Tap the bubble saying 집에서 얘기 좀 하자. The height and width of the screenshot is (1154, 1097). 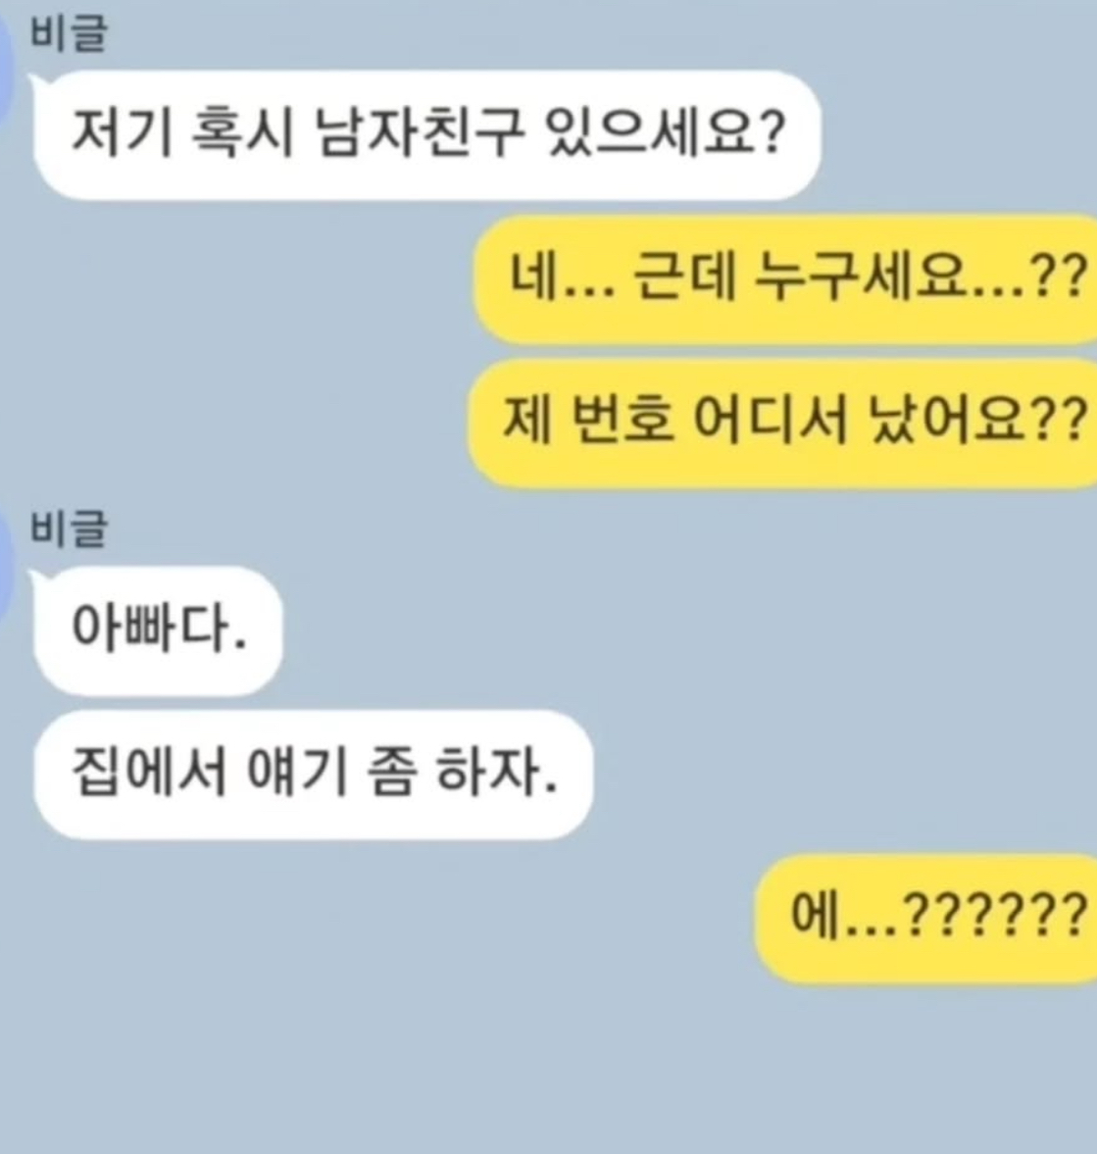314,775
